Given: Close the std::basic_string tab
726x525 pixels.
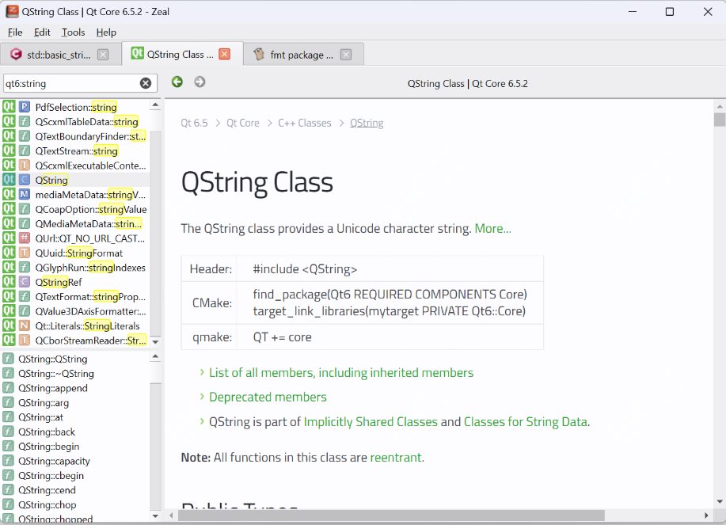Looking at the screenshot, I should click(103, 55).
